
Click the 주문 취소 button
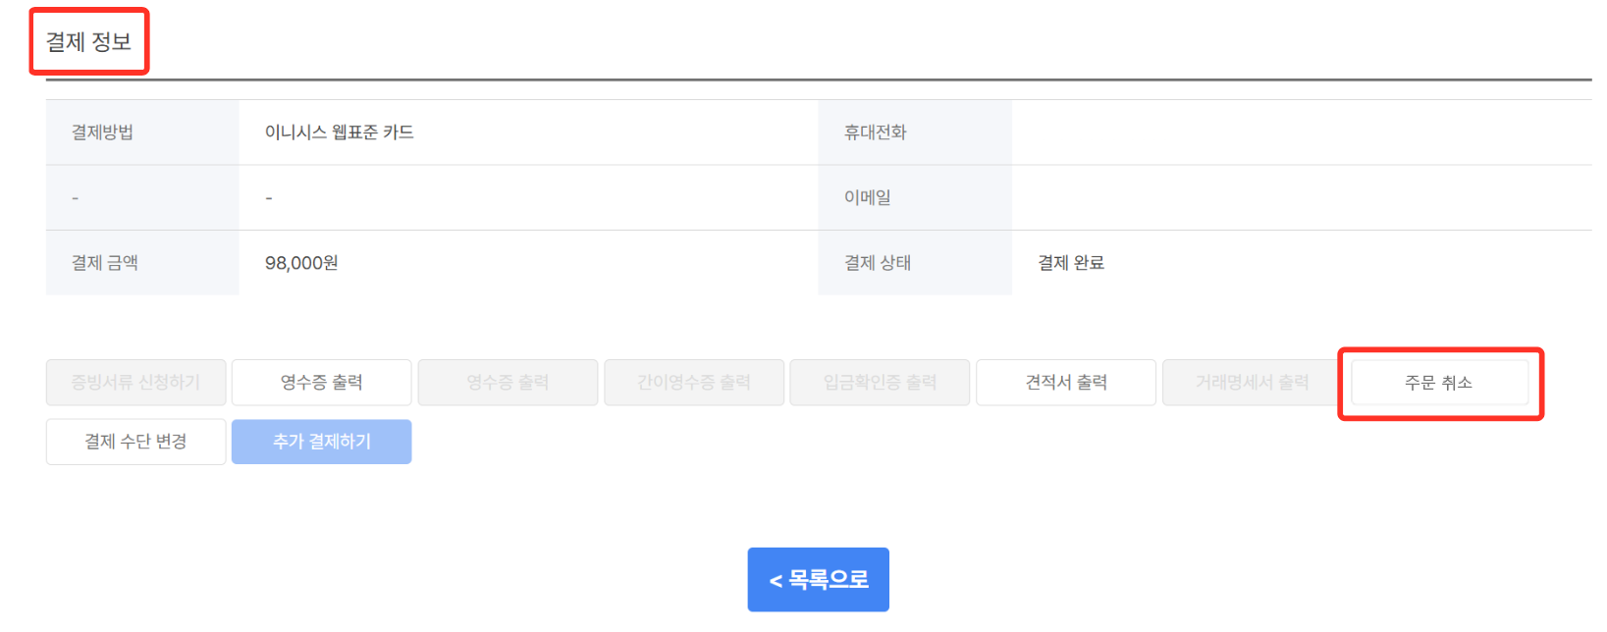(x=1439, y=383)
